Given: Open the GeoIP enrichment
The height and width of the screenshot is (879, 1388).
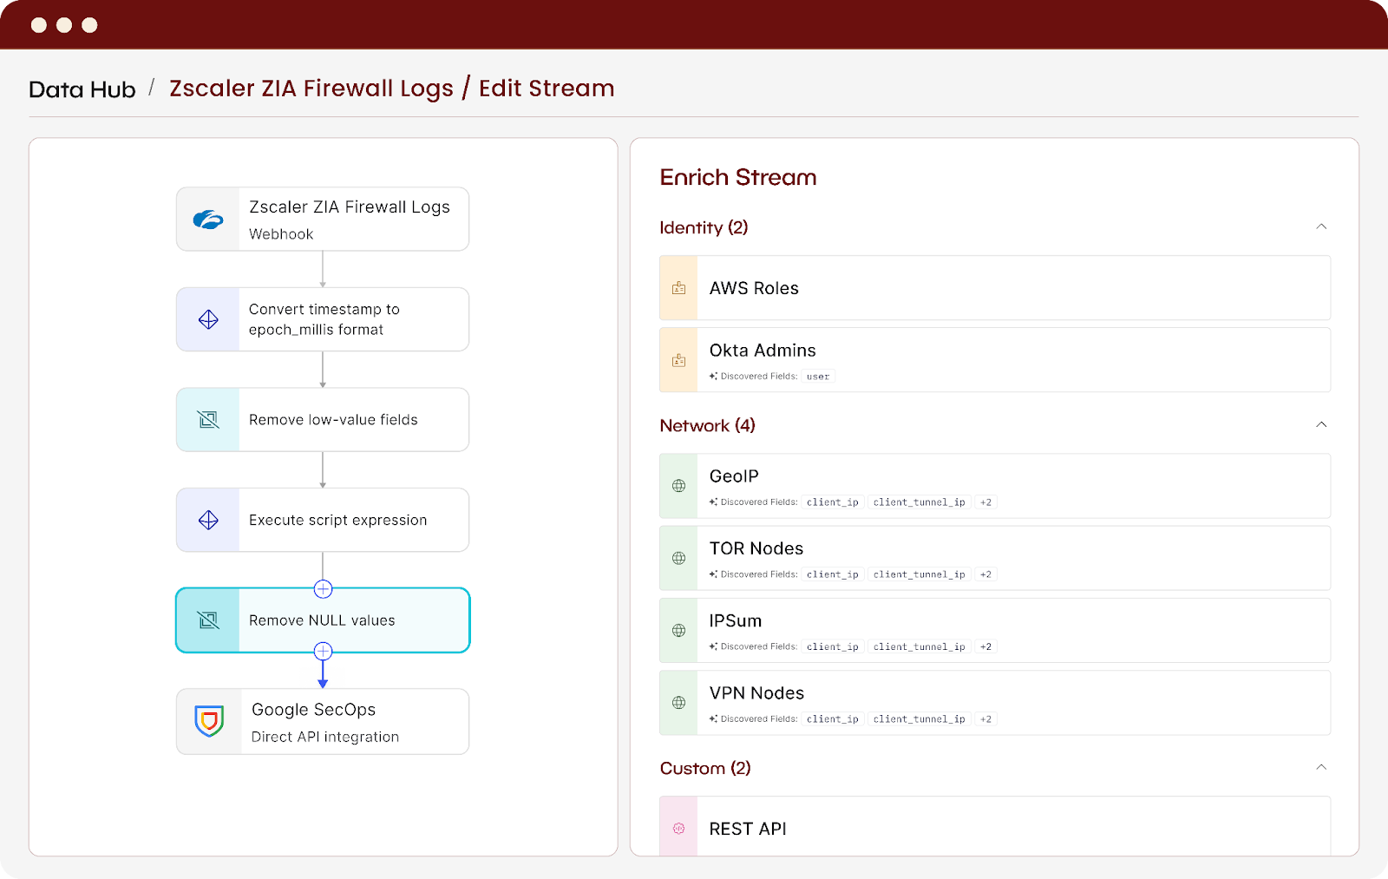Looking at the screenshot, I should (995, 486).
